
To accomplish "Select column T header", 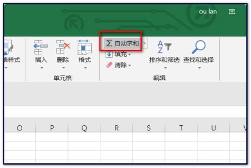I will (x=181, y=128).
